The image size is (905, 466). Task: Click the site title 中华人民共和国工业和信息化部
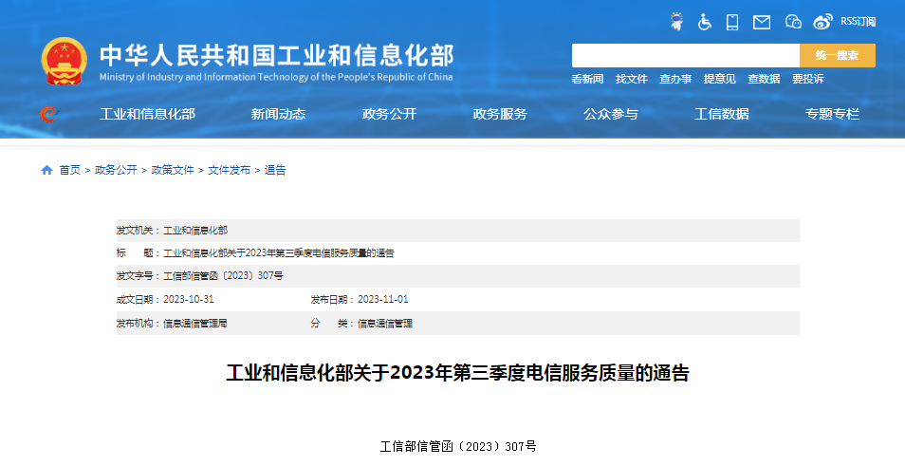(x=276, y=55)
